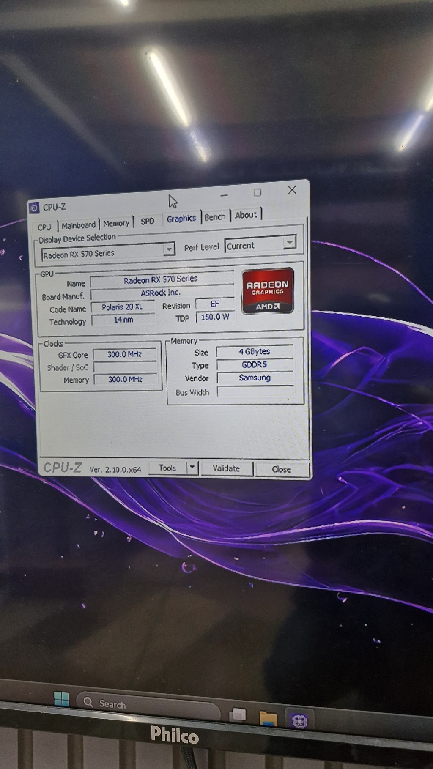Click the Close button at bottom

282,469
